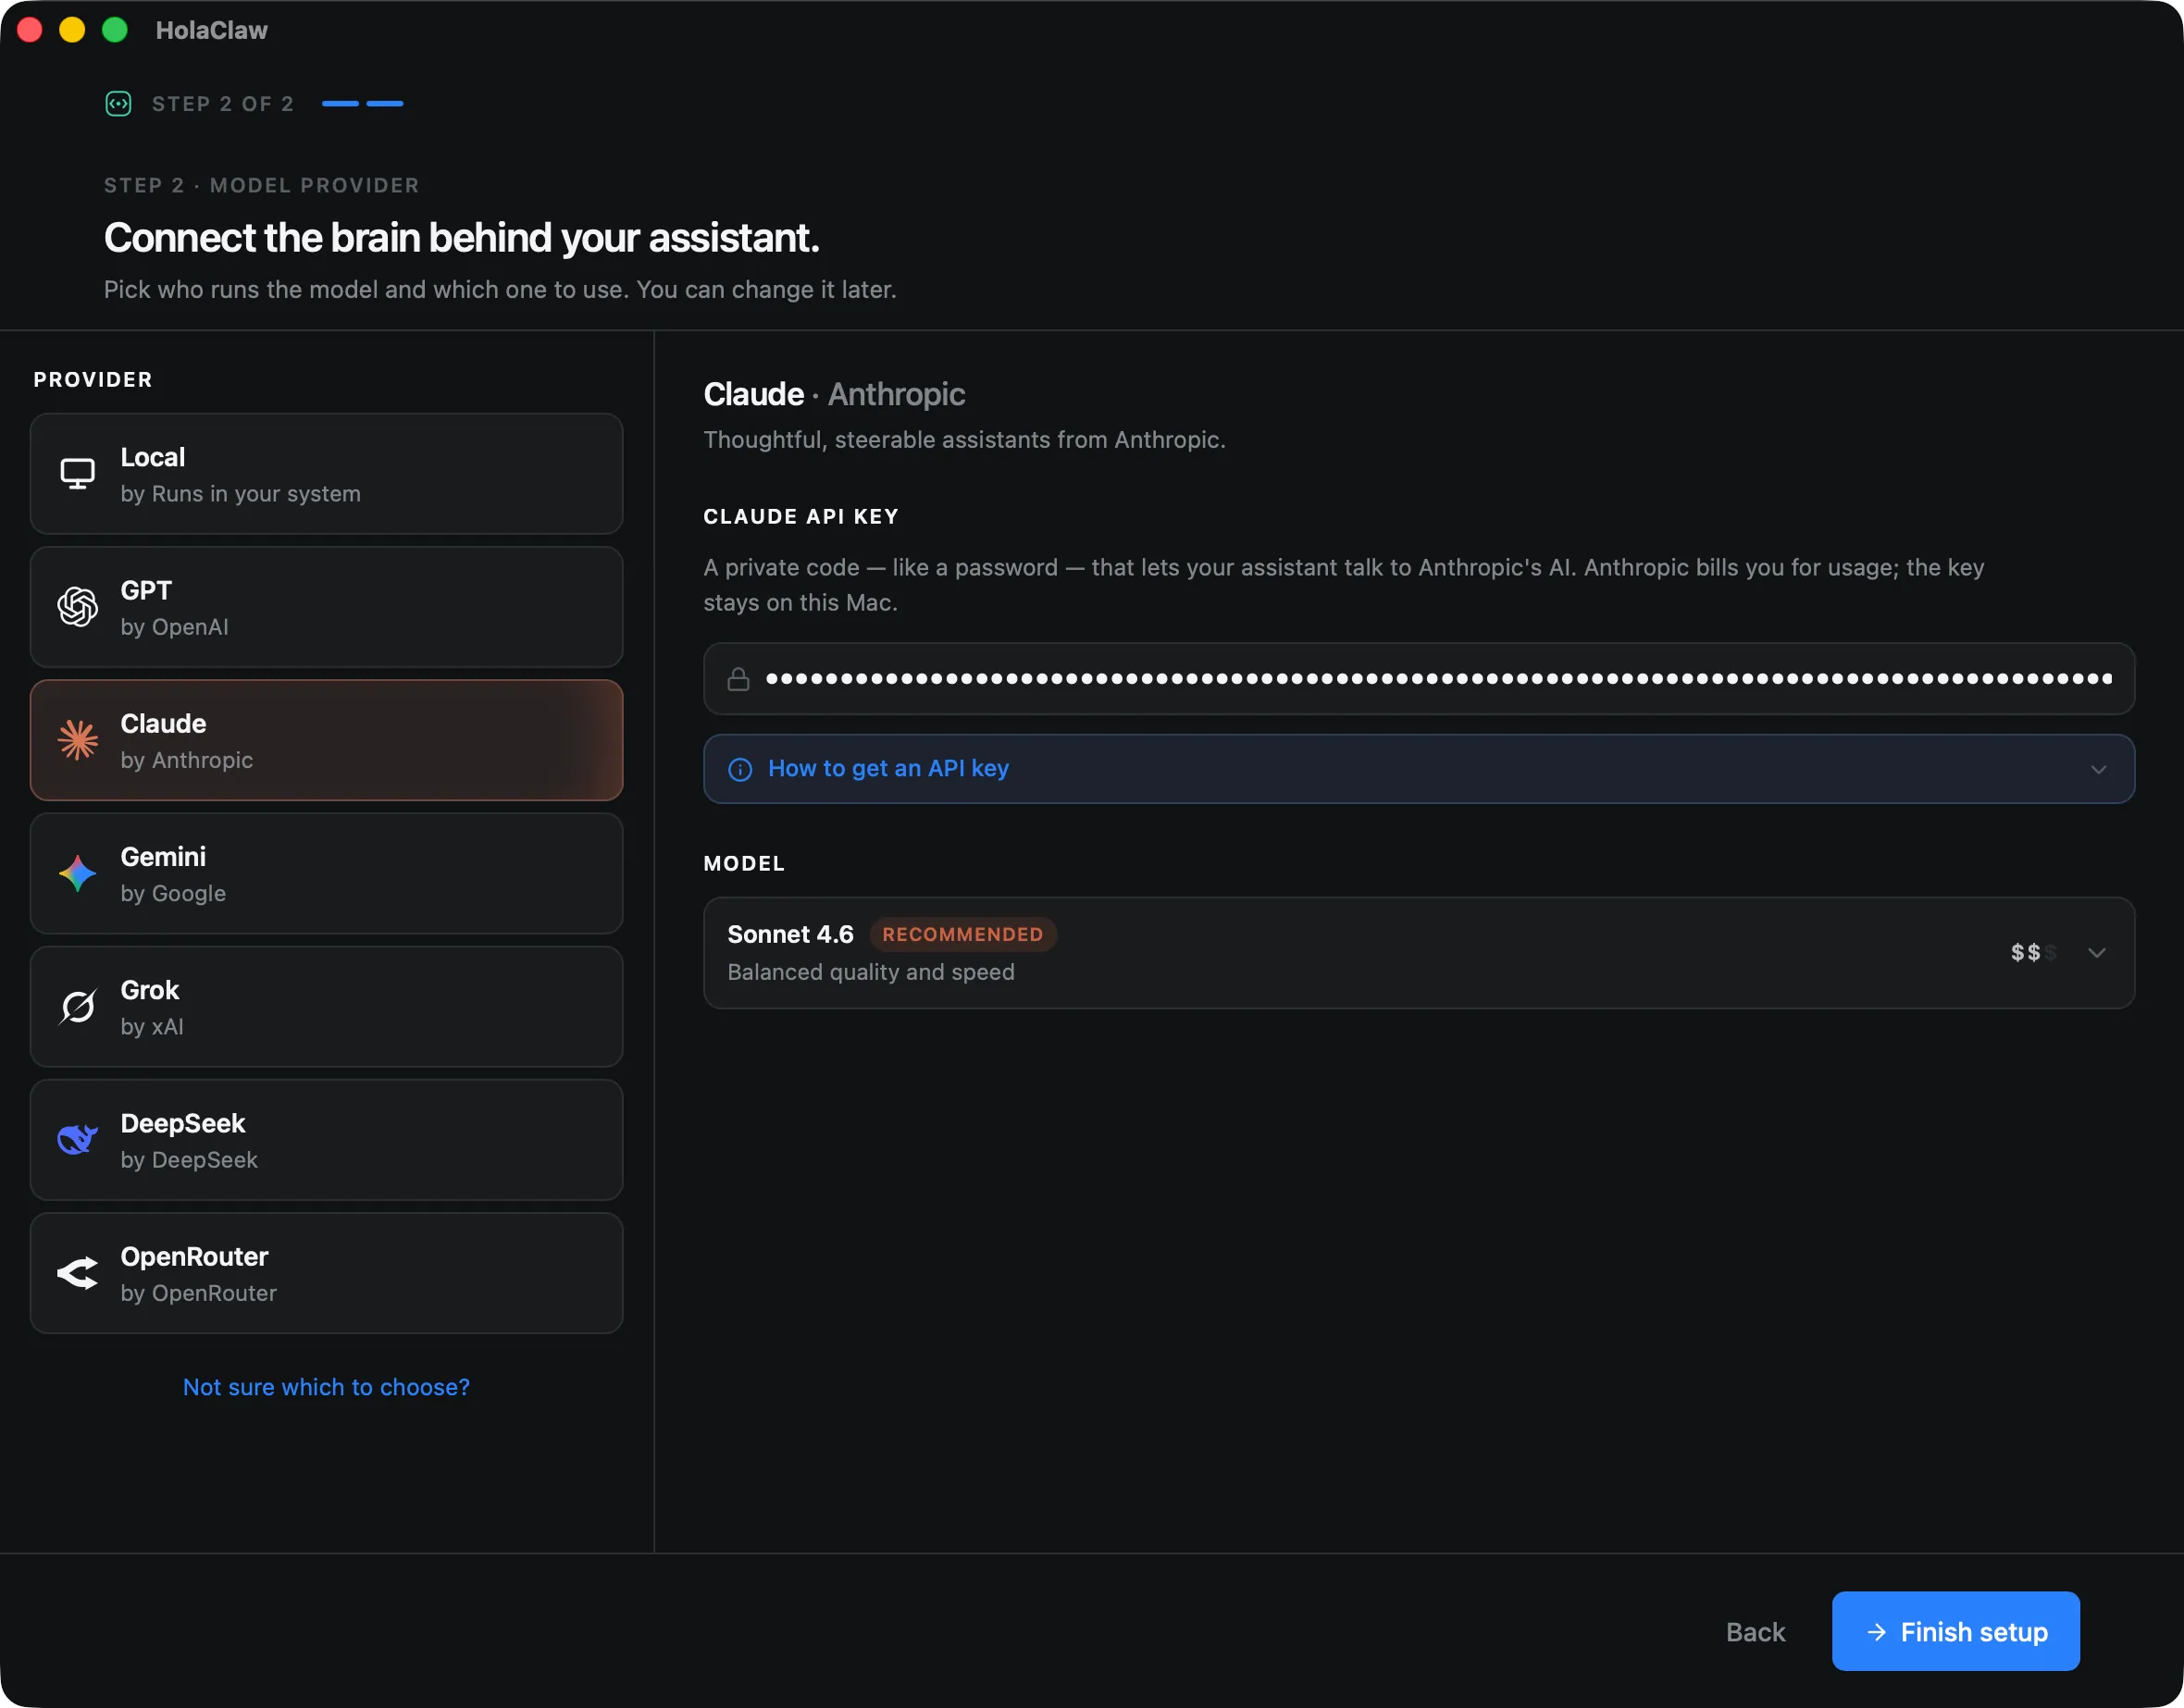Click the RECOMMENDED badge on Sonnet 4.6
The image size is (2184, 1708).
pos(962,934)
